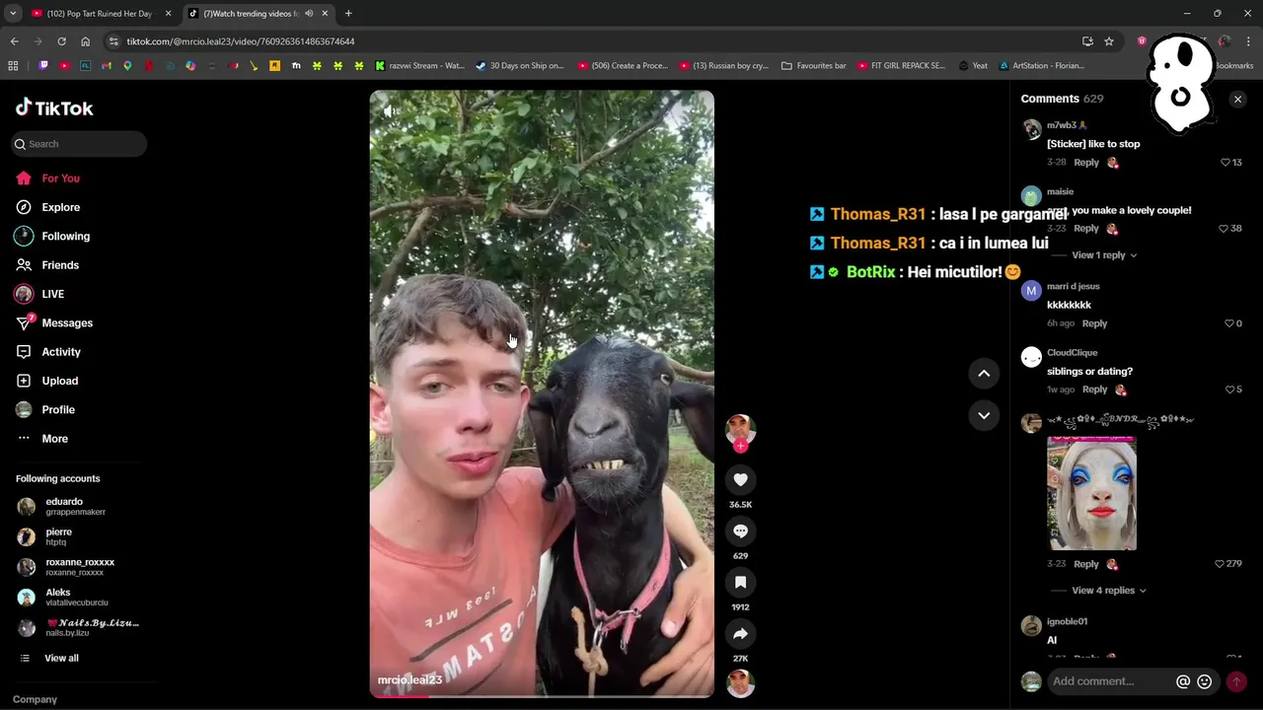The height and width of the screenshot is (710, 1263).
Task: Click the video progress bar
Action: point(542,695)
